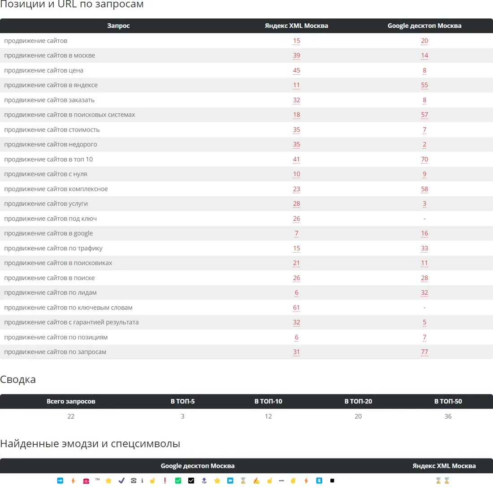
Task: Click the blue right-arrow emoji
Action: pos(60,480)
